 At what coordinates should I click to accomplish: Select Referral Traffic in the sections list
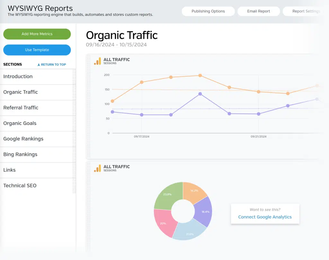(21, 108)
